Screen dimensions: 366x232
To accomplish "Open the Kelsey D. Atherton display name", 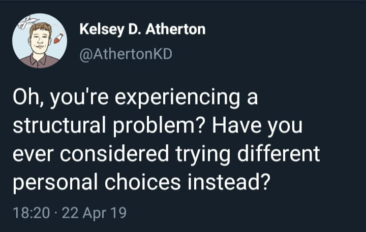I will point(142,29).
